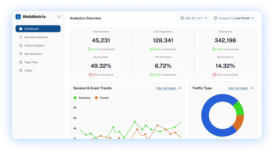The height and width of the screenshot is (152, 274).
Task: Click the CTA Click Rate label
Action: pos(163,57)
